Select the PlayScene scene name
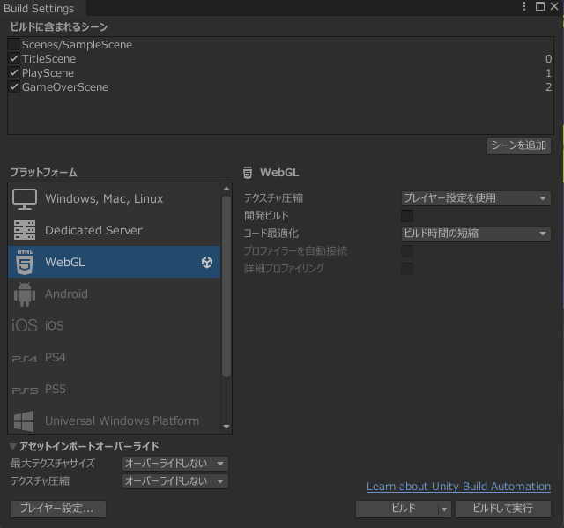This screenshot has width=564, height=528. pyautogui.click(x=48, y=72)
